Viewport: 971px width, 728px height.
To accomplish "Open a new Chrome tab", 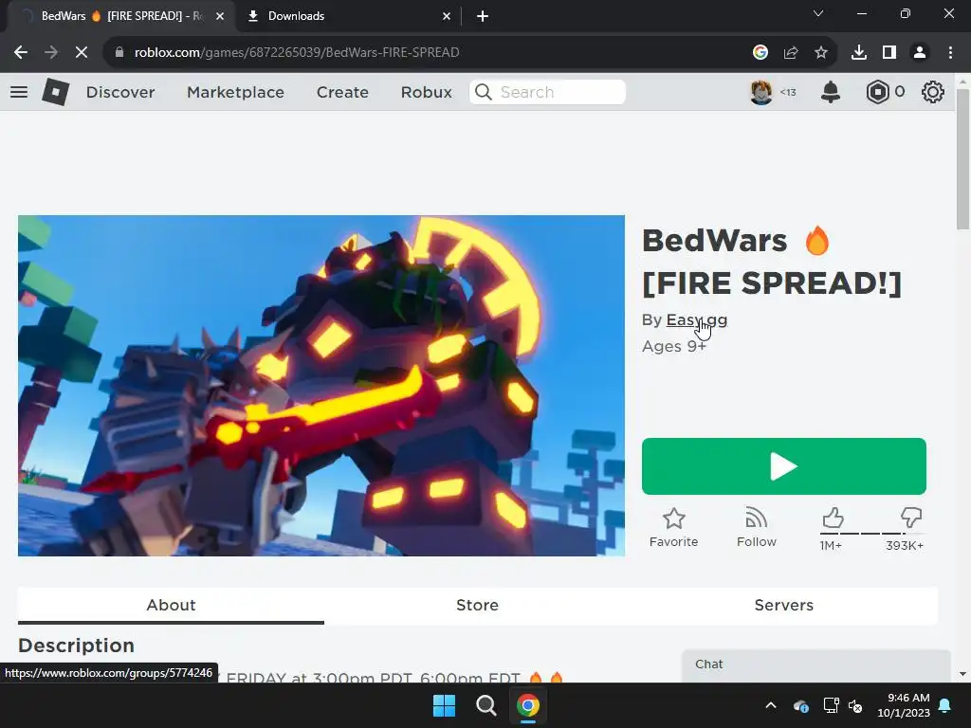I will point(483,16).
